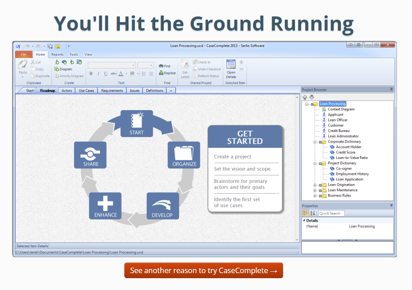
Task: Toggle strikethrough formatting in Text group
Action: pyautogui.click(x=113, y=74)
